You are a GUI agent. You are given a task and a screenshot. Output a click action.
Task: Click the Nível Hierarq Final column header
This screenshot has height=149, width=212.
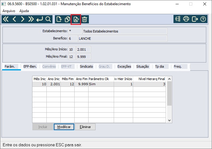150,79
